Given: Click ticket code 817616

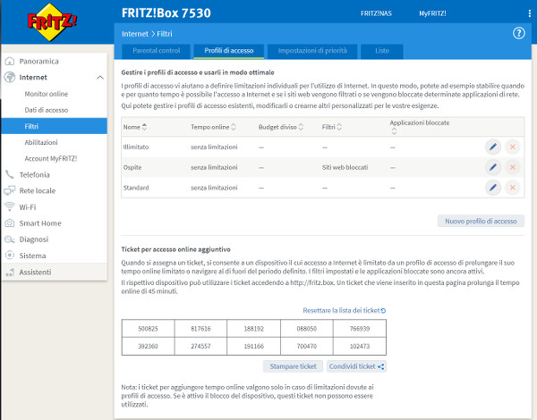Looking at the screenshot, I should 200,329.
